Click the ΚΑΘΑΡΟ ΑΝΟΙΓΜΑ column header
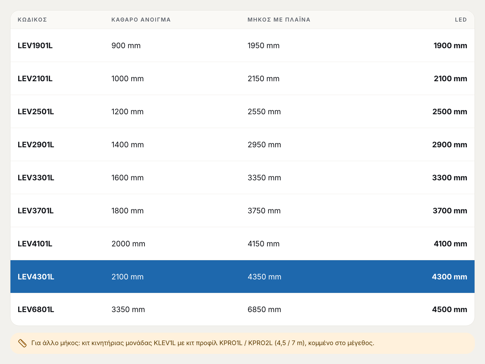Screen dimensions: 485x364 click(141, 20)
